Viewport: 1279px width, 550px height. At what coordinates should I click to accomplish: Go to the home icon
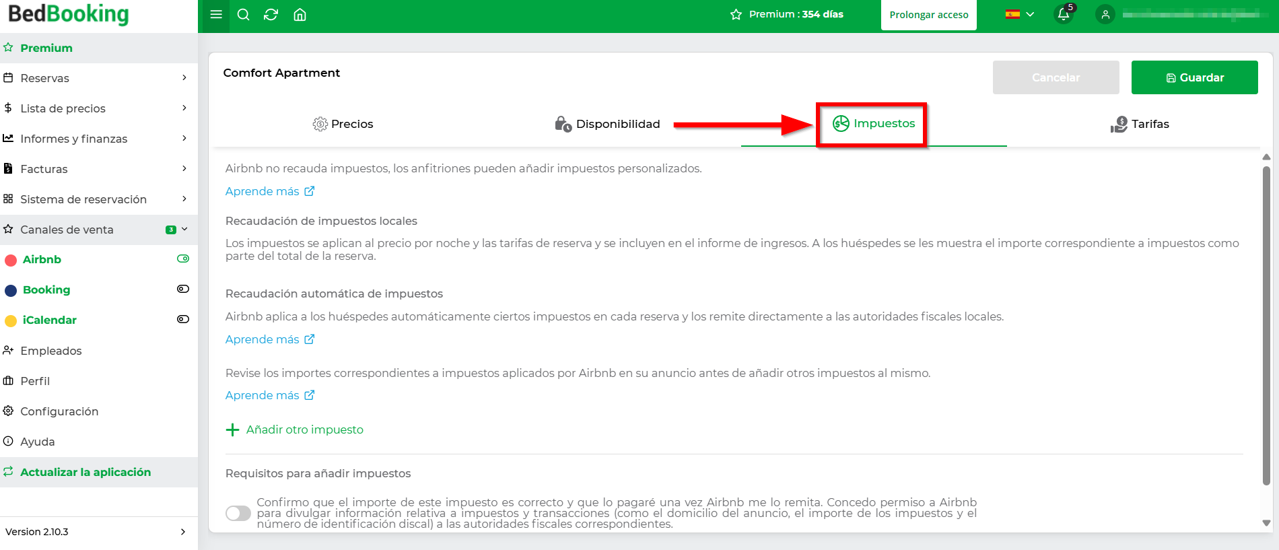[300, 14]
